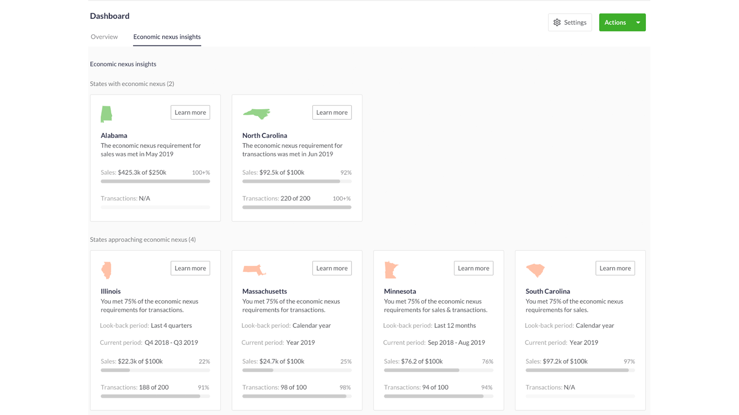Click the Minnesota state map icon
Screen dimensions: 739x415
click(x=391, y=269)
